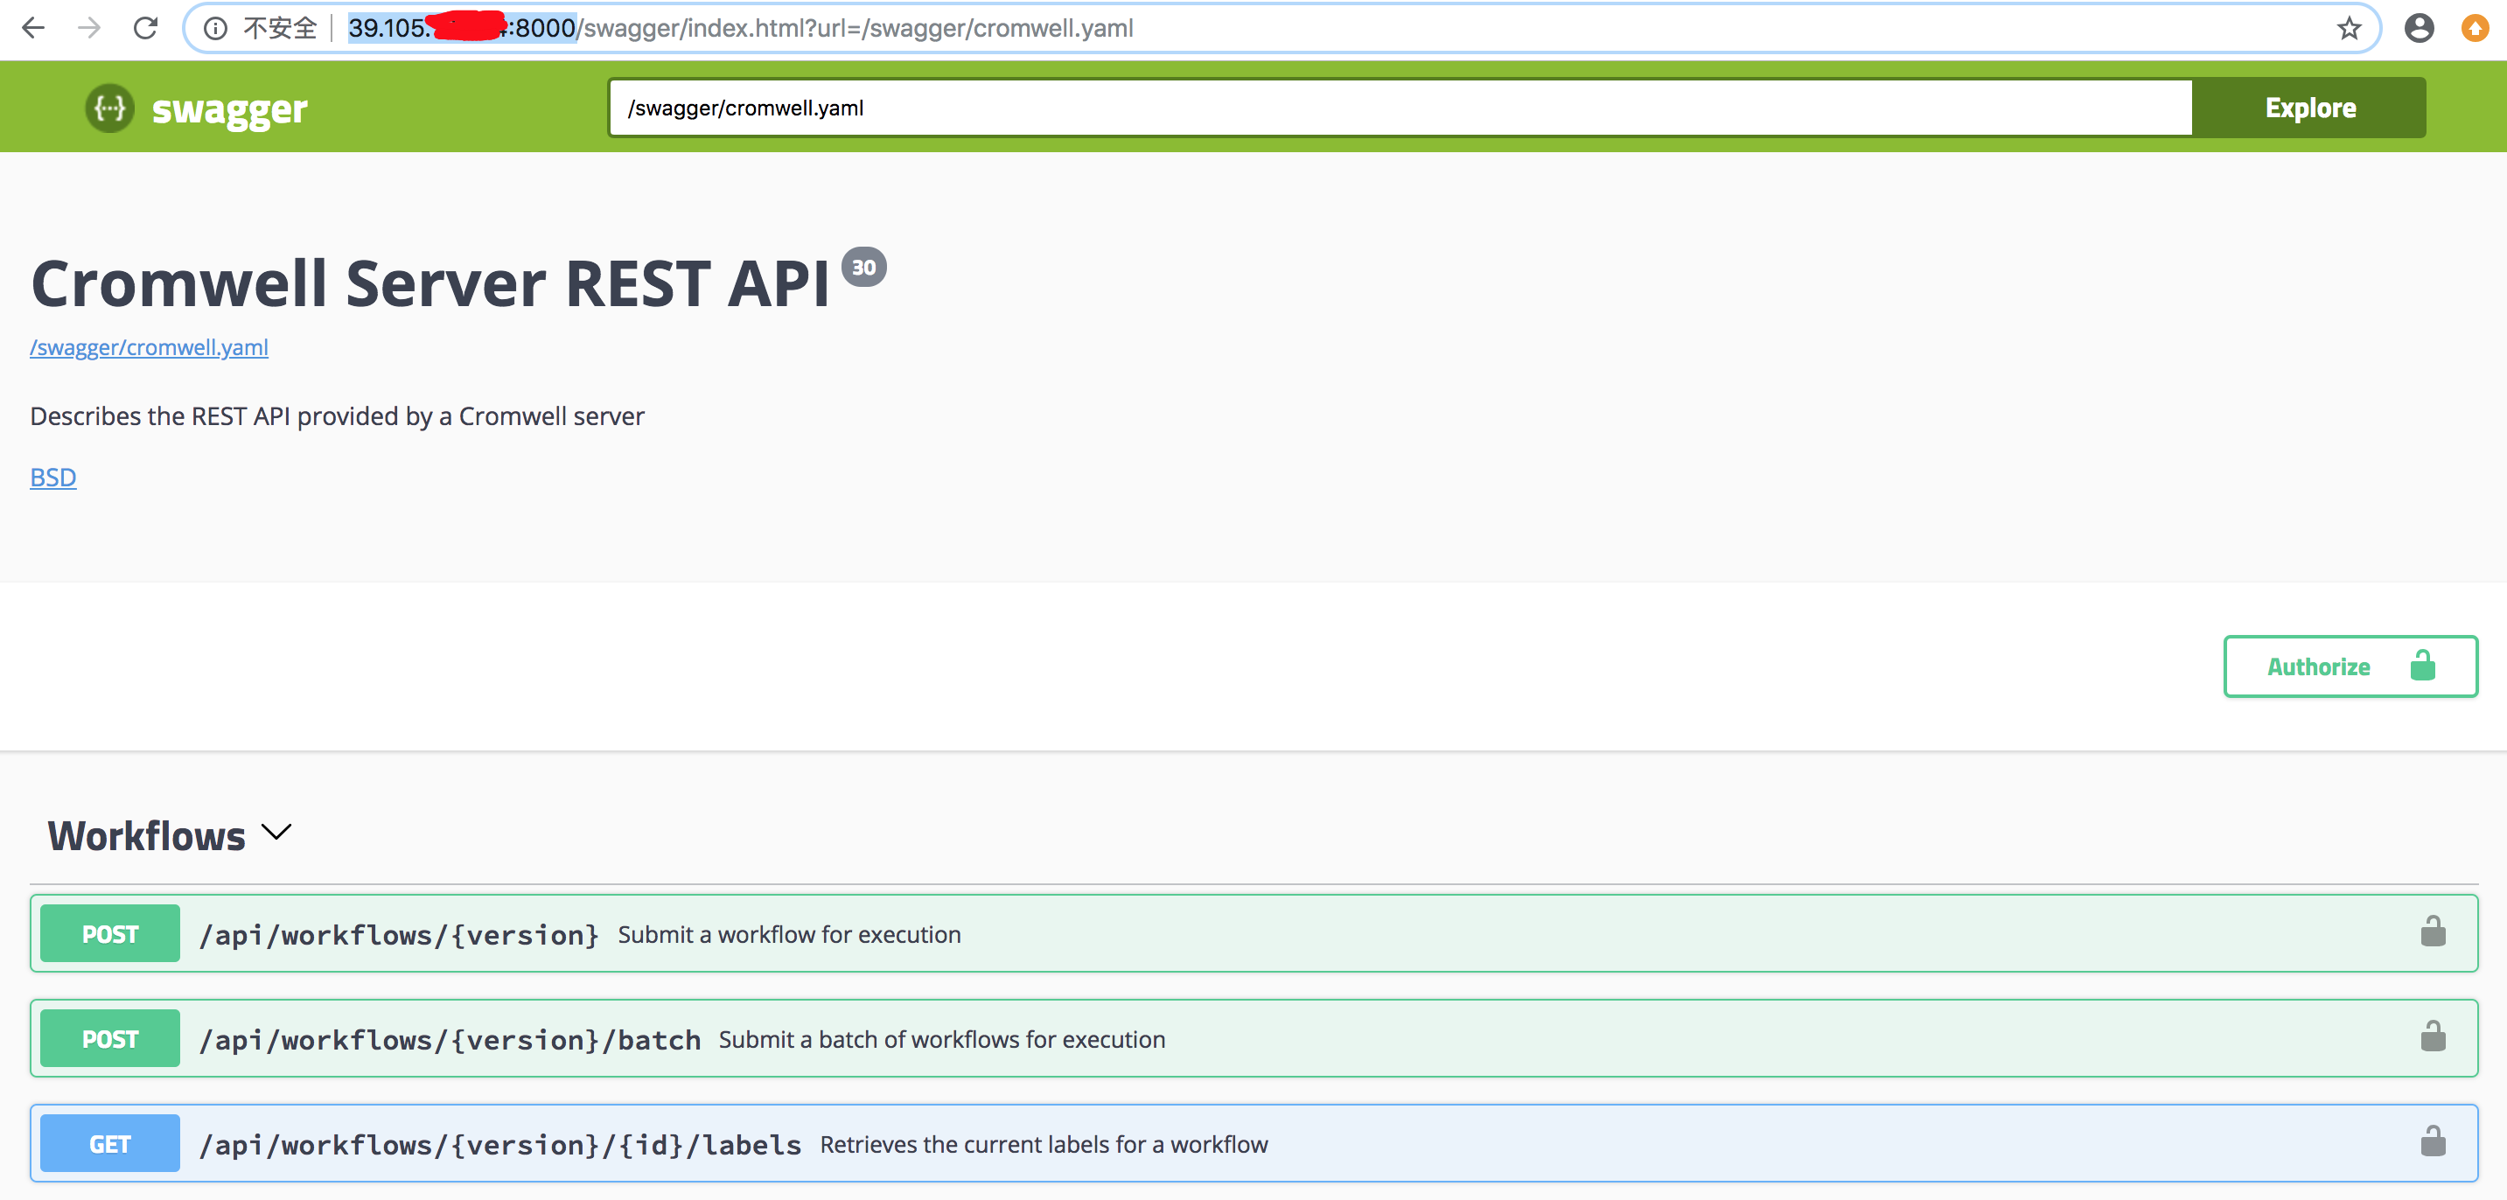
Task: Expand GET labels endpoint row
Action: pos(499,1145)
